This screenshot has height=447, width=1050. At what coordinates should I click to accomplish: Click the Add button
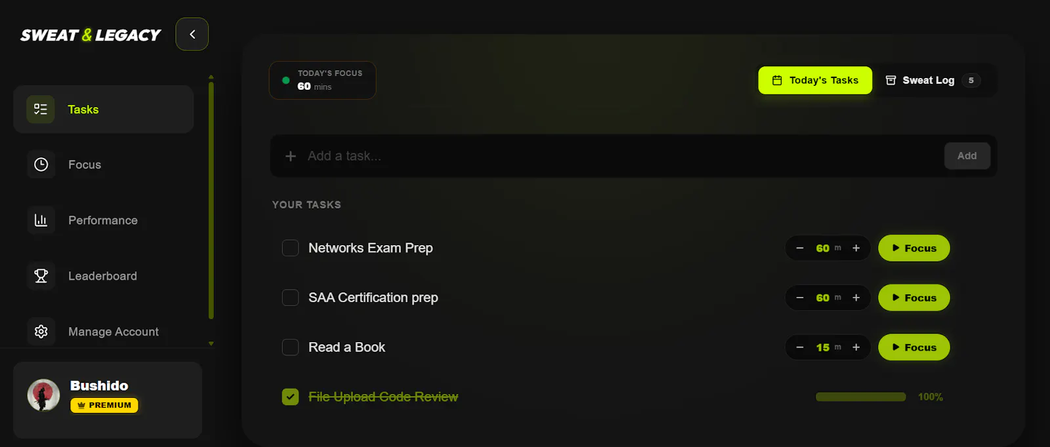pyautogui.click(x=967, y=156)
